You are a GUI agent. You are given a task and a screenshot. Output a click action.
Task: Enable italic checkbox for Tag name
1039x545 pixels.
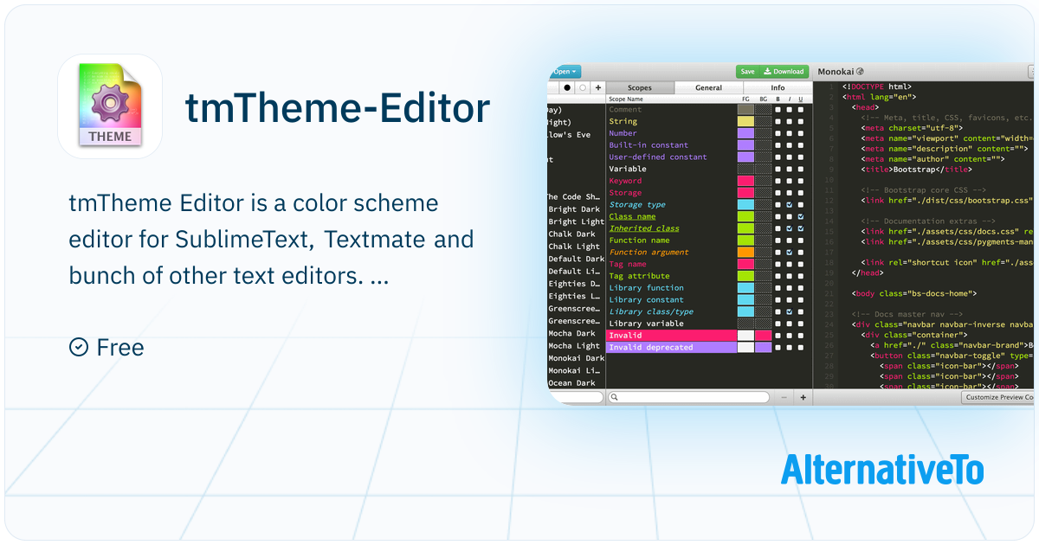click(790, 264)
